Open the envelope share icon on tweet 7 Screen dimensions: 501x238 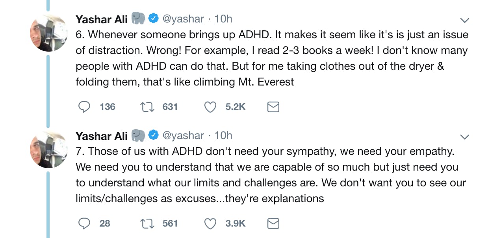coord(273,223)
